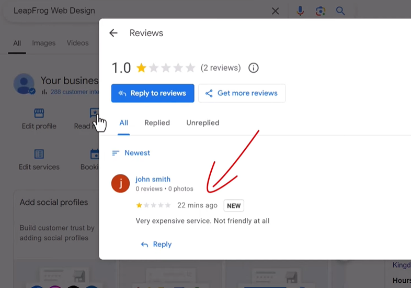Start voice search with microphone icon

(300, 11)
